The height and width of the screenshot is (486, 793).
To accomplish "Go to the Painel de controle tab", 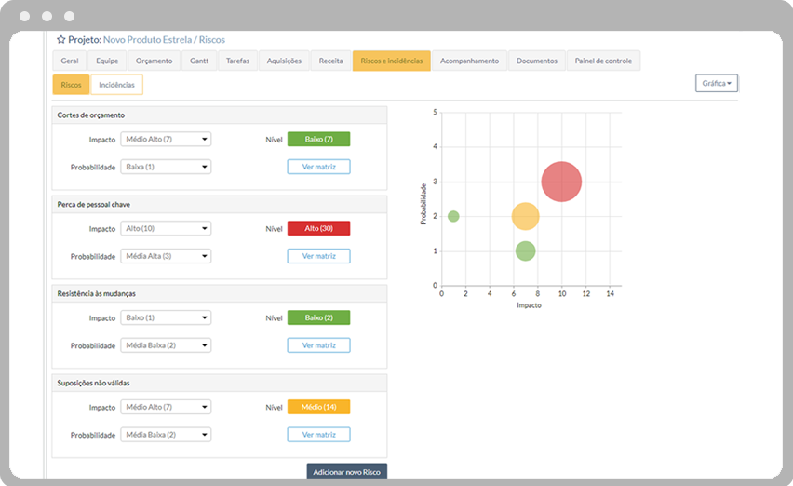I will tap(603, 61).
